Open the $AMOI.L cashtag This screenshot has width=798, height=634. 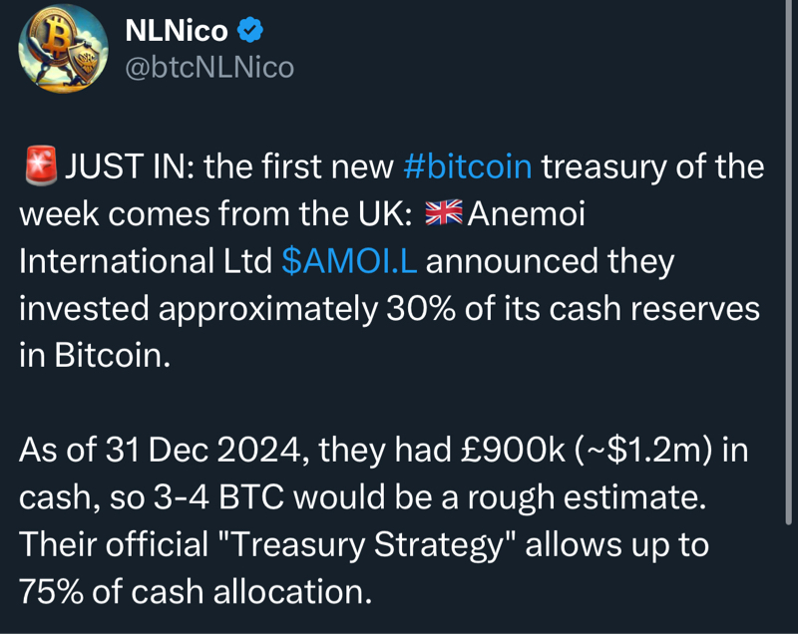tap(349, 261)
